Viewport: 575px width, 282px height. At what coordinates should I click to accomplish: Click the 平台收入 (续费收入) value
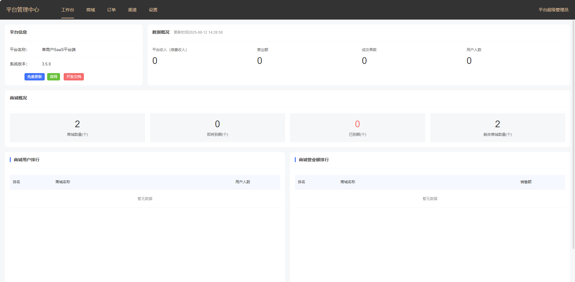point(155,61)
